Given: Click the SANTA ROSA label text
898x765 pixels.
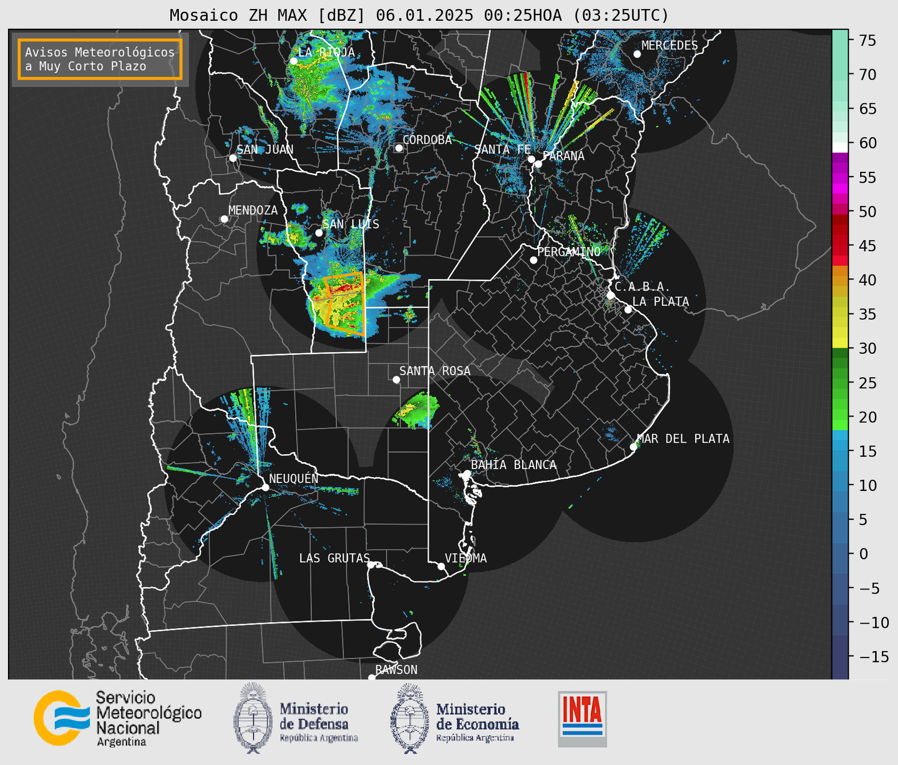Looking at the screenshot, I should pos(435,371).
